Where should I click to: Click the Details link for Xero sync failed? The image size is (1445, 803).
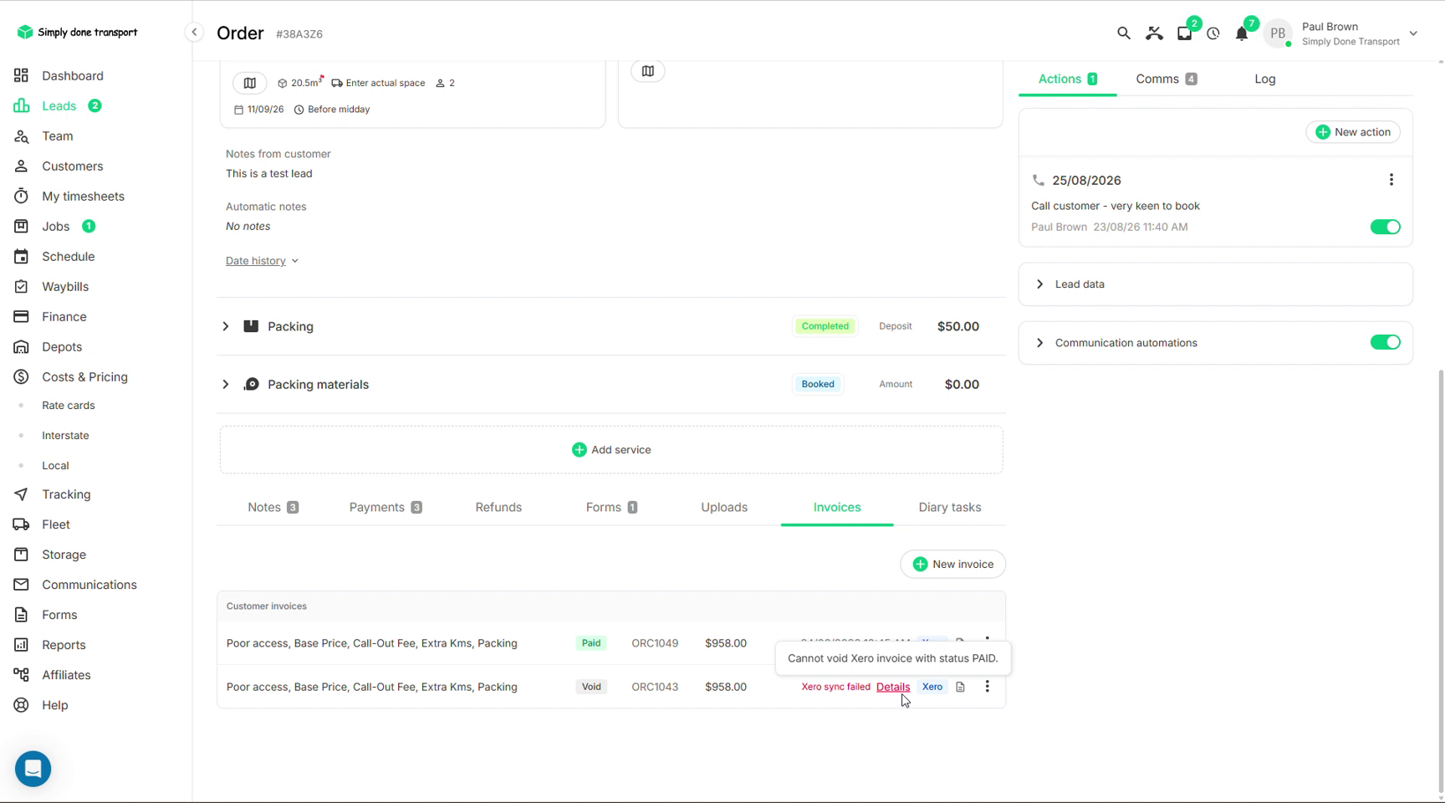tap(892, 687)
